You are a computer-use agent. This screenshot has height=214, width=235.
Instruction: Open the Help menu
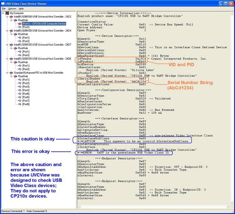[21, 9]
